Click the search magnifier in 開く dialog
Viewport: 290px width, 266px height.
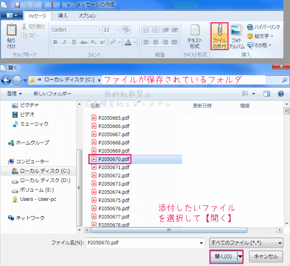click(285, 80)
